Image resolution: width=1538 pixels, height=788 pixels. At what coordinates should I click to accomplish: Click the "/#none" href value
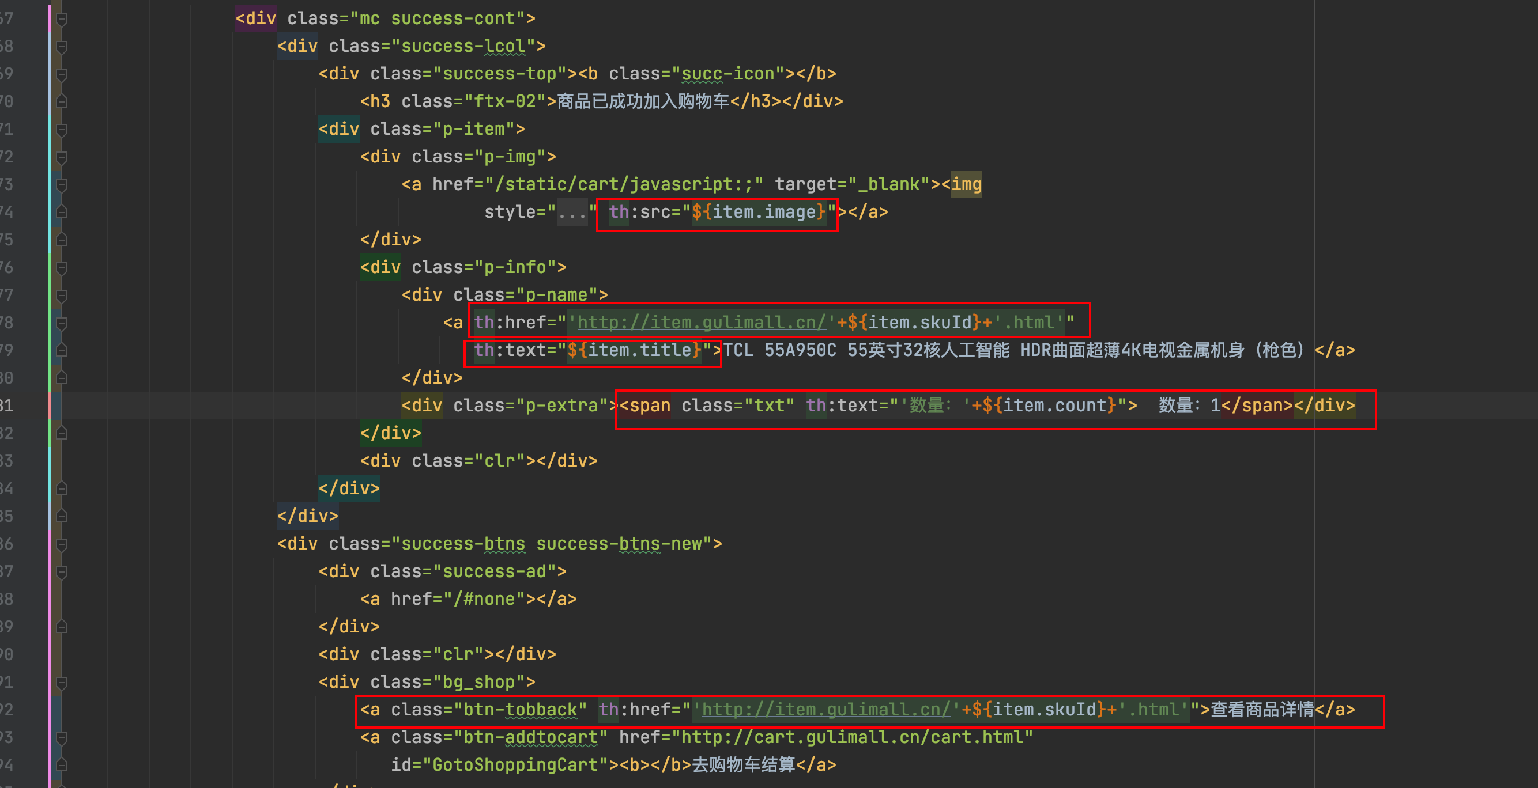click(x=484, y=600)
